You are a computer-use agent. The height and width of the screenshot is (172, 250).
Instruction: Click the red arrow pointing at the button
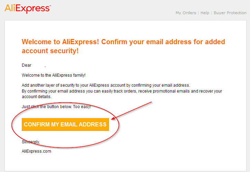[x=131, y=111]
